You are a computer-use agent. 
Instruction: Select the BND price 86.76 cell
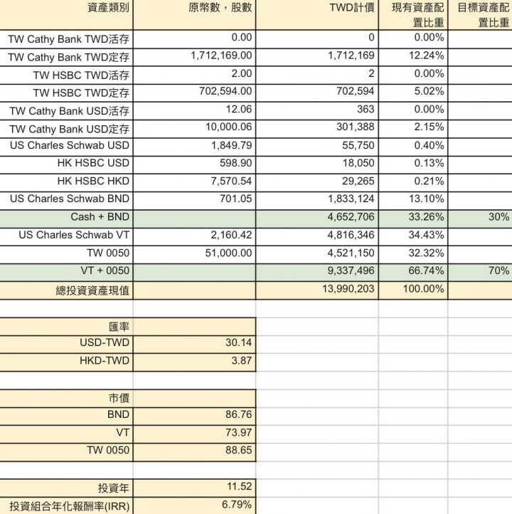(194, 416)
